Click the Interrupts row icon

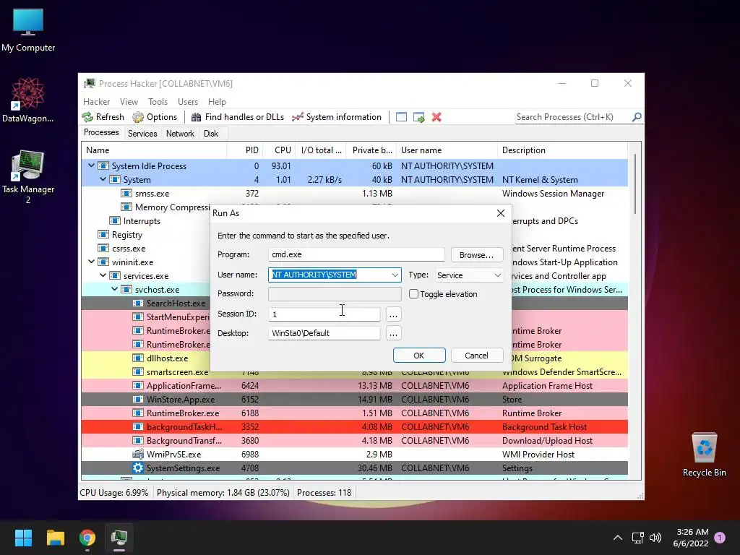(115, 220)
